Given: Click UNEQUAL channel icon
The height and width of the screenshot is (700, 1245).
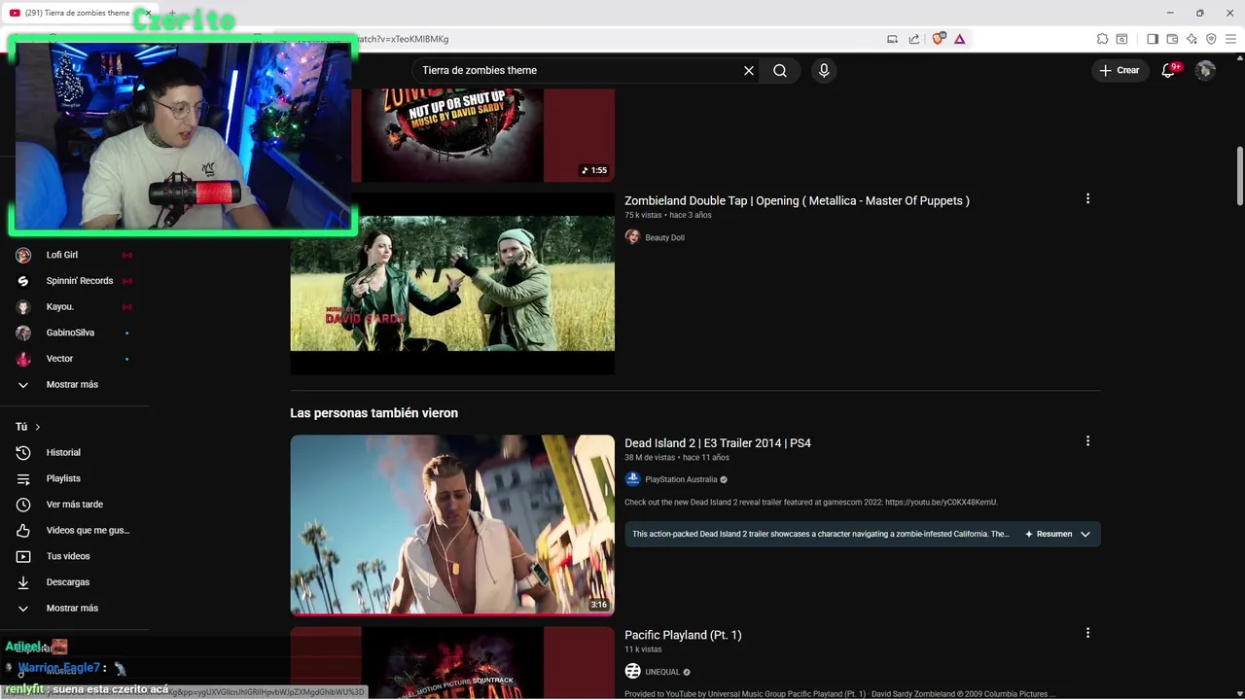Looking at the screenshot, I should click(632, 672).
